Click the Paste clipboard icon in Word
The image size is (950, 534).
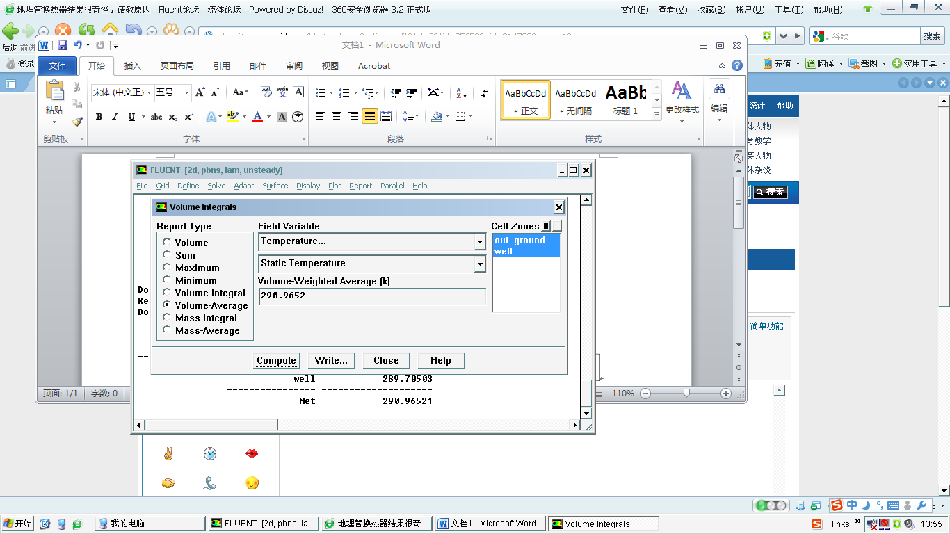coord(54,90)
